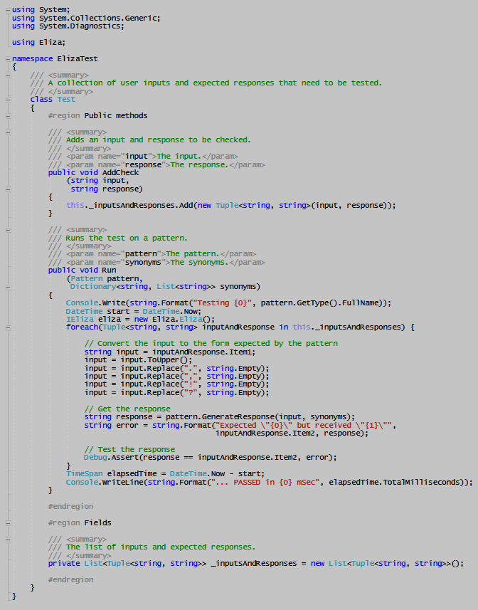This screenshot has height=610, width=478.
Task: Click the input.Replace(",") line
Action: (176, 377)
